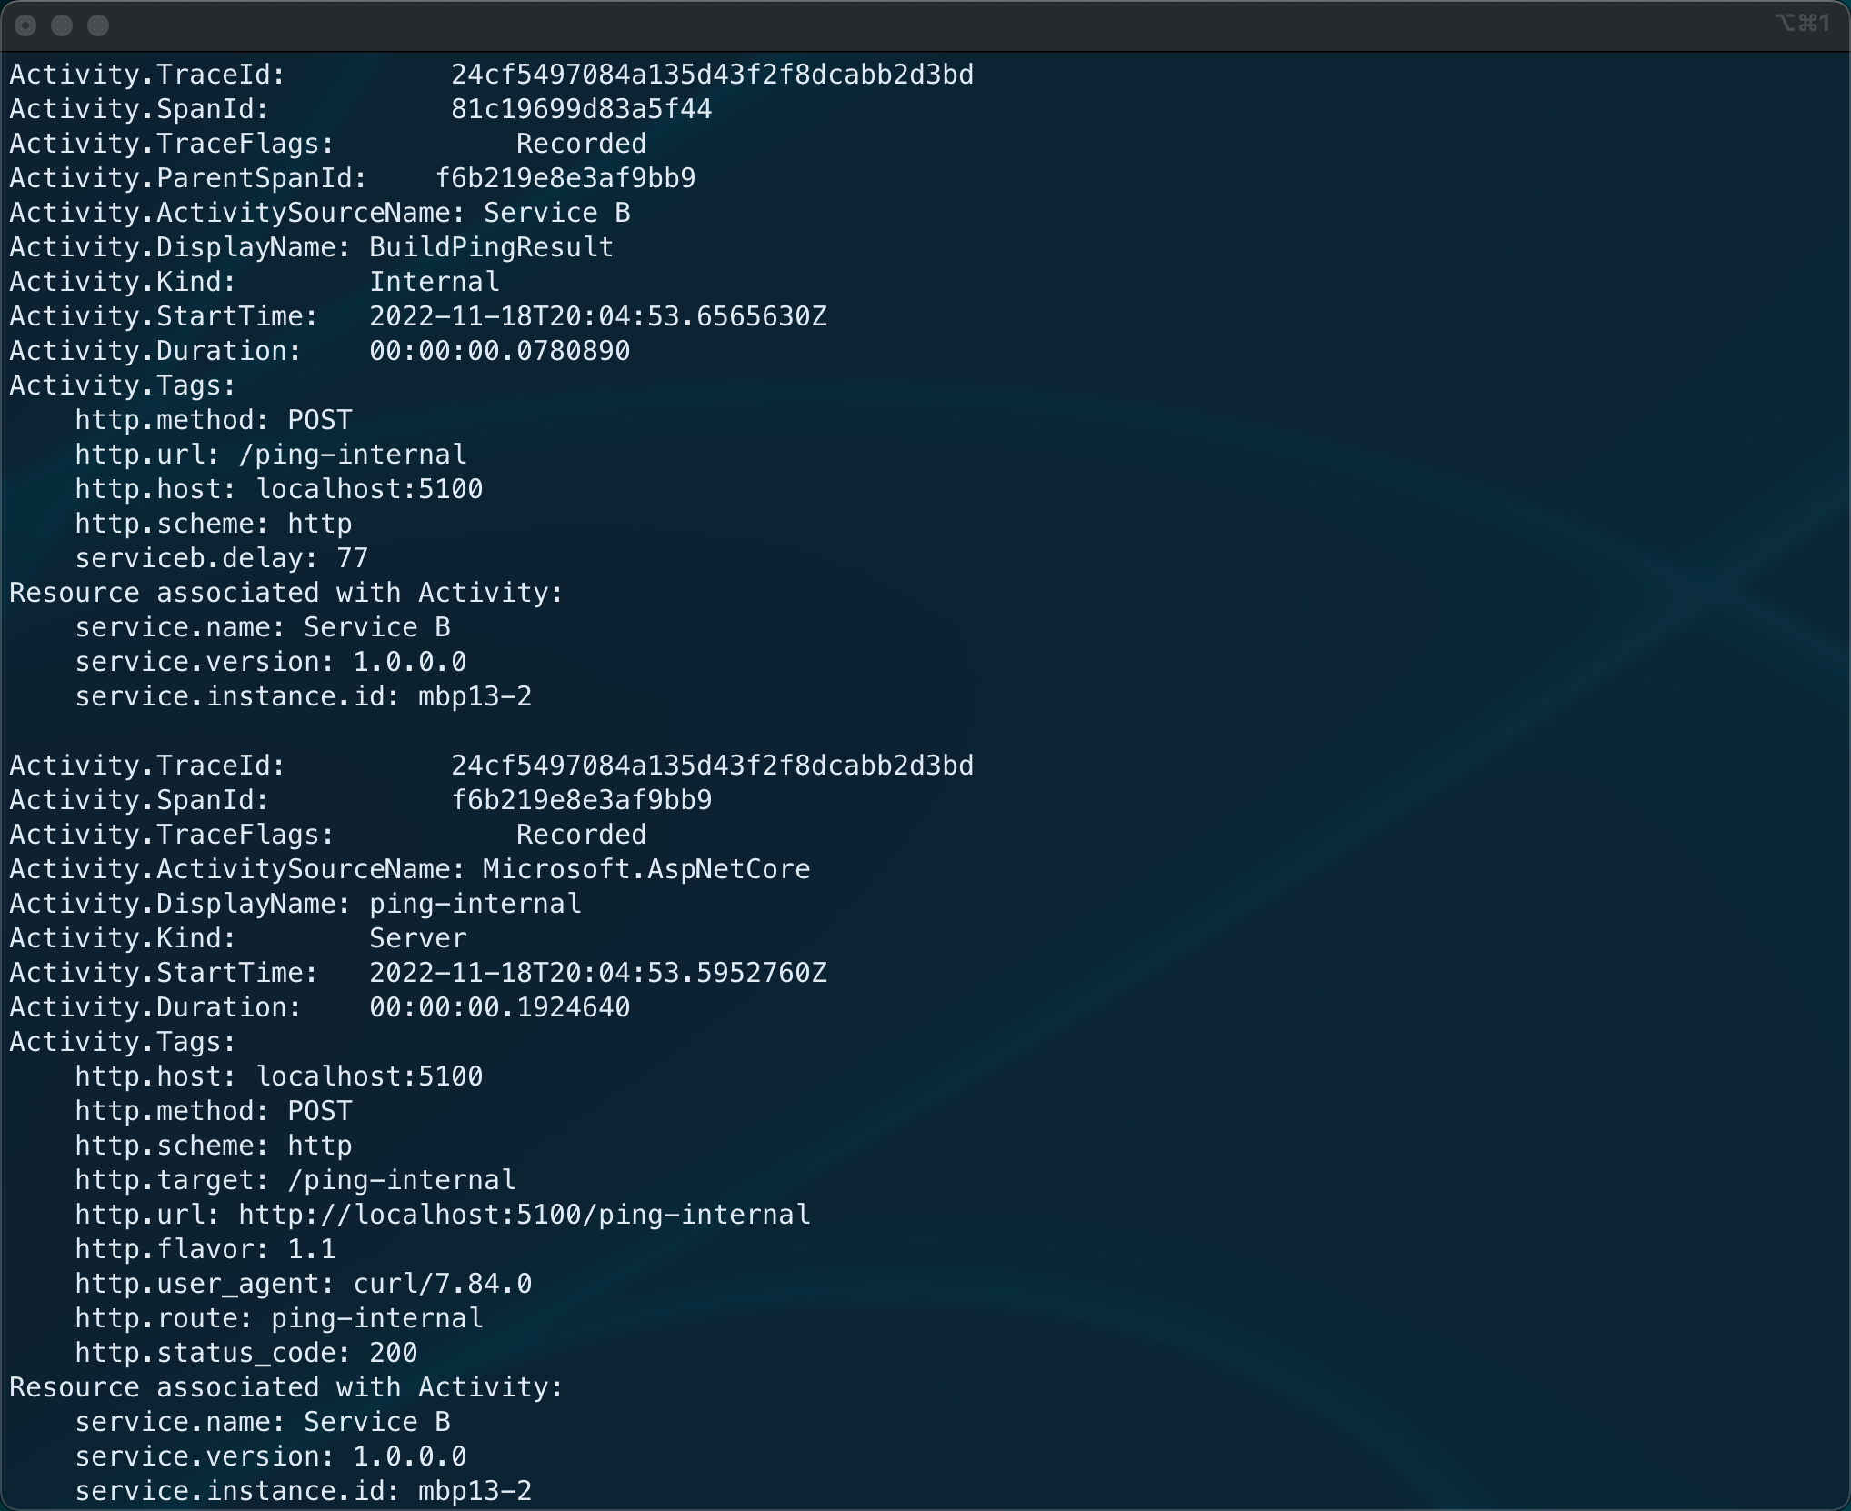
Task: Click the Activity.Kind value Server
Action: [417, 938]
